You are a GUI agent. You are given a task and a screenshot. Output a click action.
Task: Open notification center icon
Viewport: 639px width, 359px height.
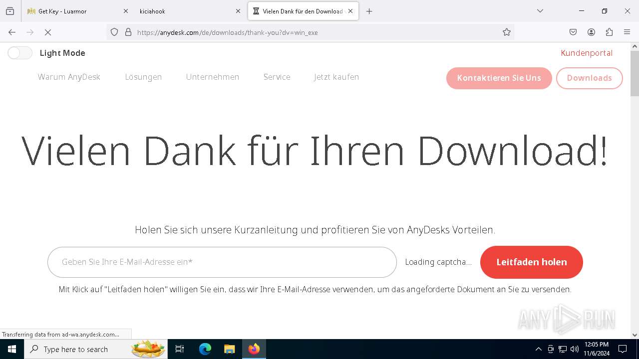[x=623, y=349]
